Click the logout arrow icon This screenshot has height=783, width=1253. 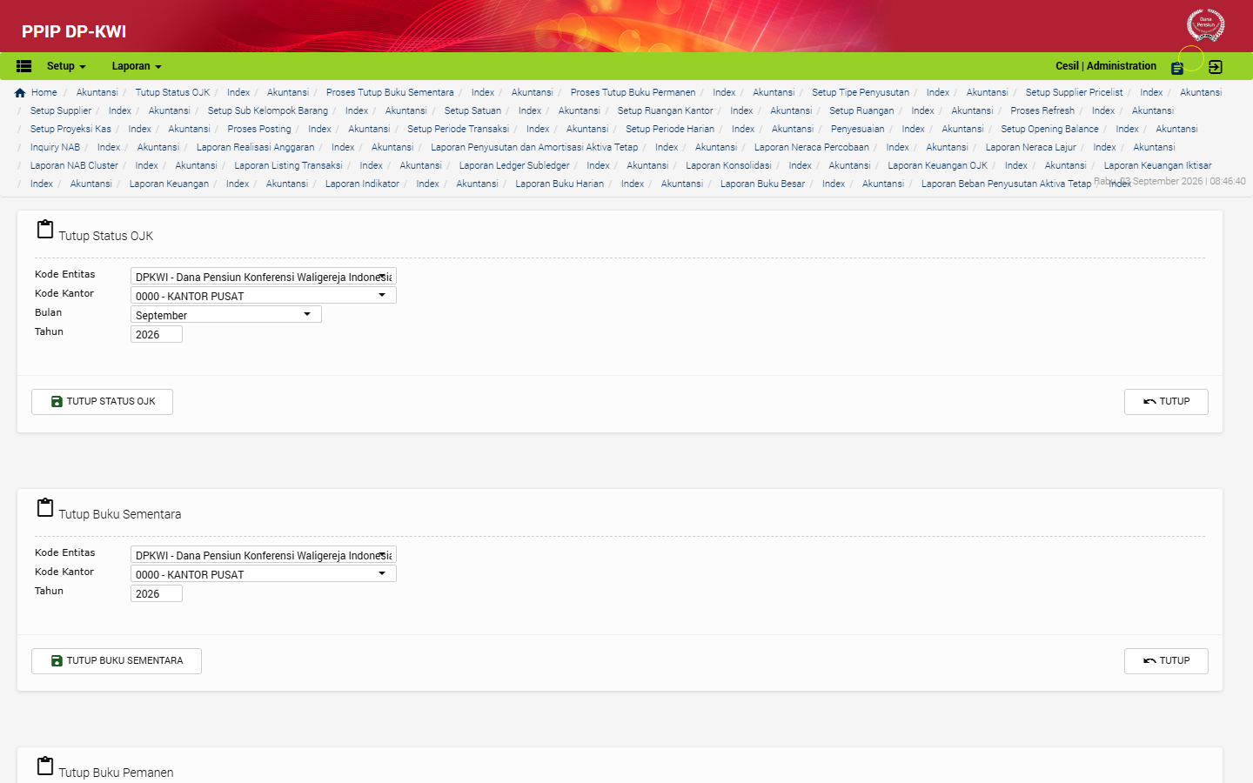pyautogui.click(x=1216, y=67)
